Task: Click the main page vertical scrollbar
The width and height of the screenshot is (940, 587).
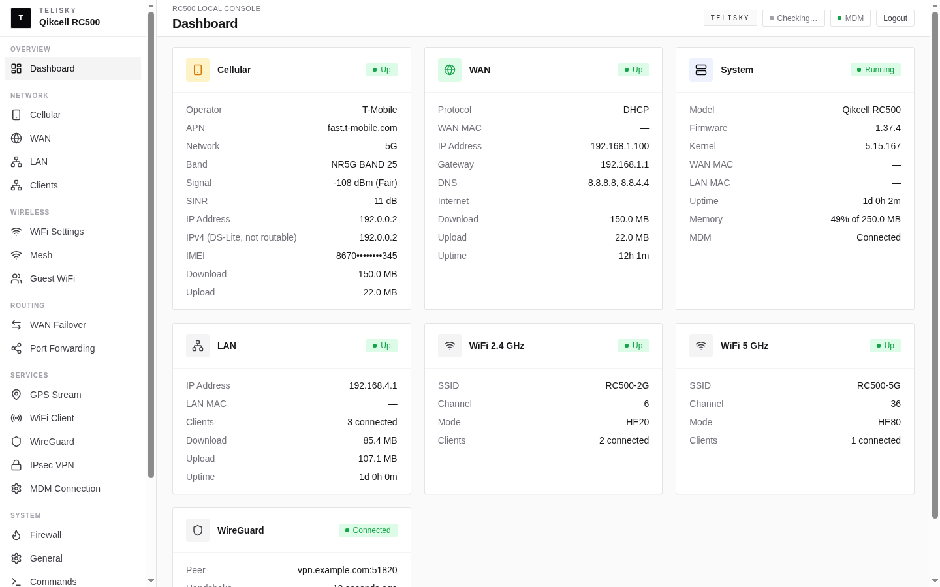Action: click(935, 264)
